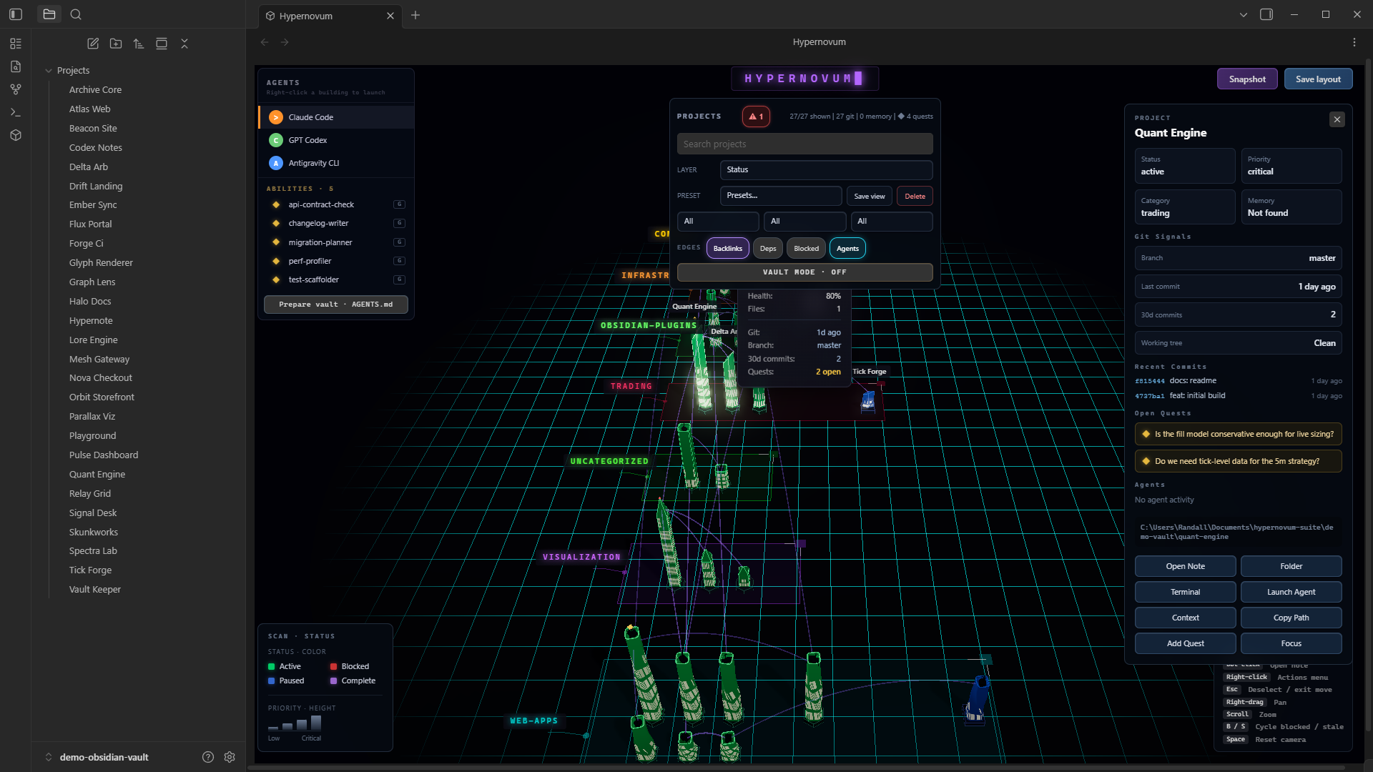Click the auto-reveal current file icon
Image resolution: width=1373 pixels, height=772 pixels.
point(162,44)
